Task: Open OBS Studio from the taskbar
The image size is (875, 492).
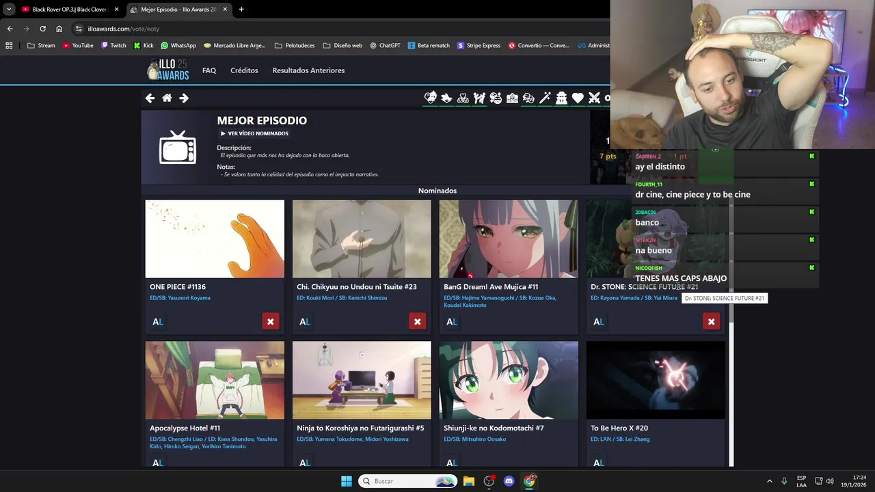Action: tap(489, 481)
